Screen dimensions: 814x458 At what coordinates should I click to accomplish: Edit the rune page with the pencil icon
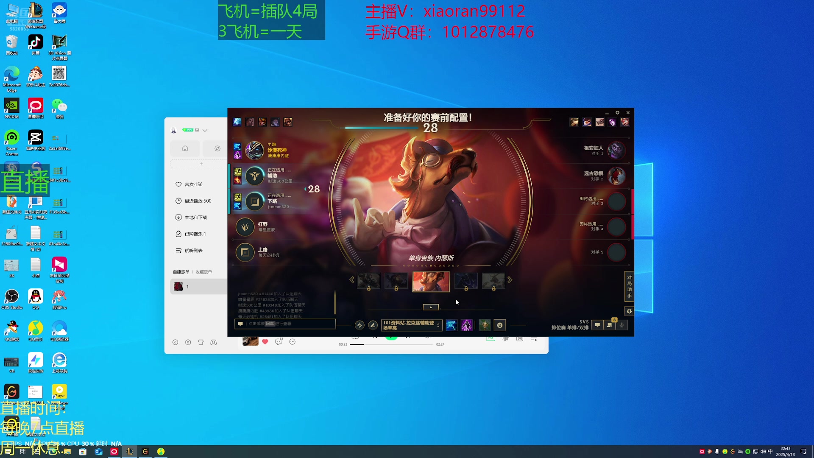pyautogui.click(x=373, y=325)
